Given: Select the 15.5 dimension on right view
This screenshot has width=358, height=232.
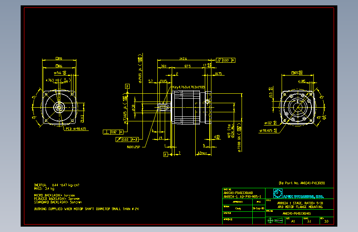Looking at the screenshot, I should 271,92.
